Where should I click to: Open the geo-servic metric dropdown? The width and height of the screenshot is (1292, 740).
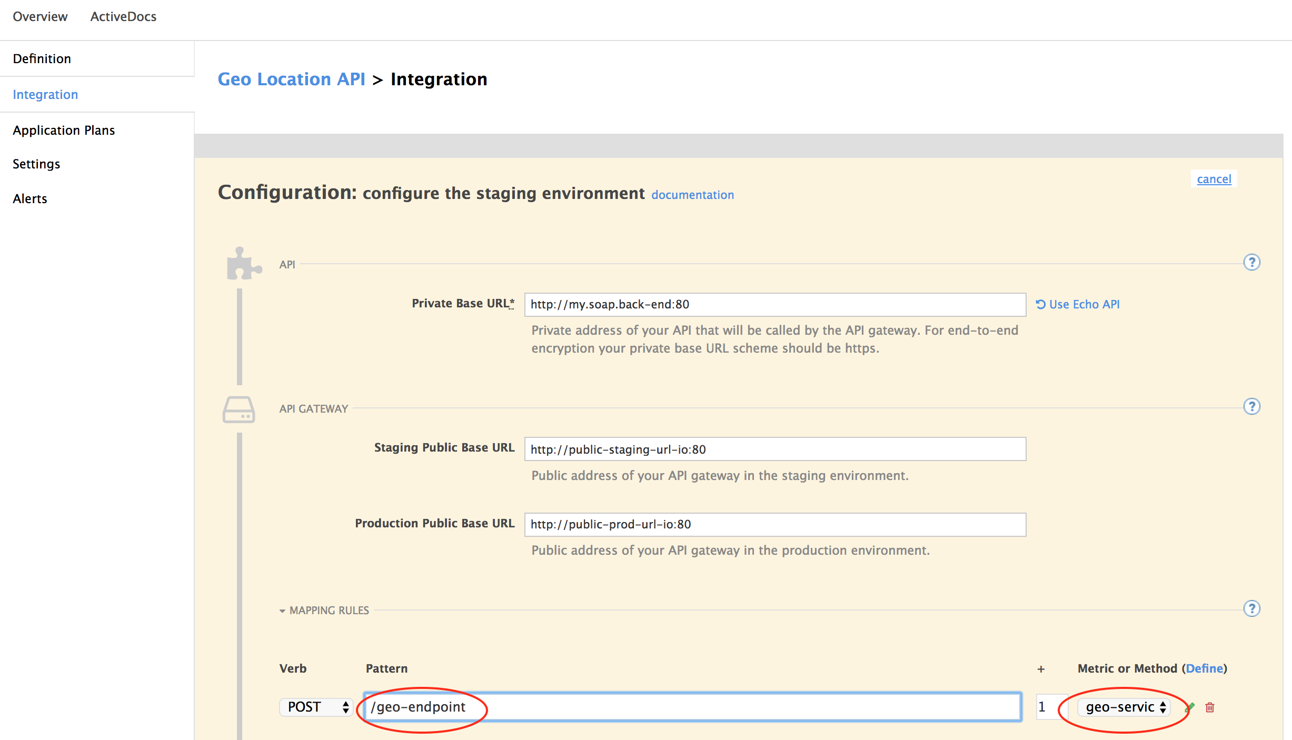(1124, 707)
